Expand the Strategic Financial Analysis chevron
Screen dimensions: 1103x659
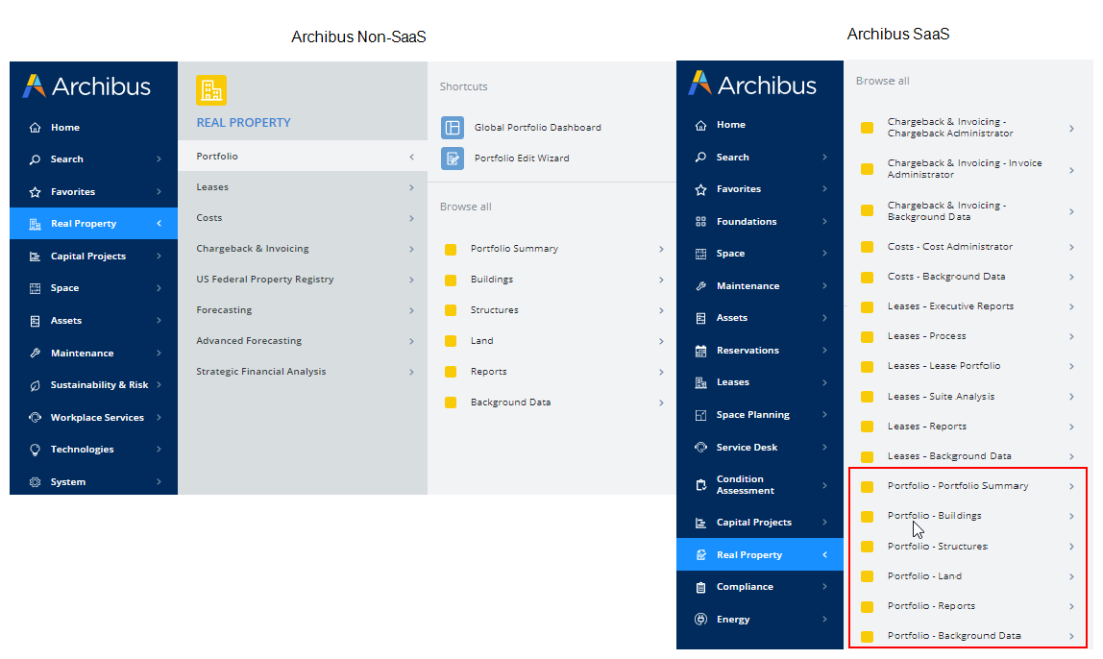point(411,372)
